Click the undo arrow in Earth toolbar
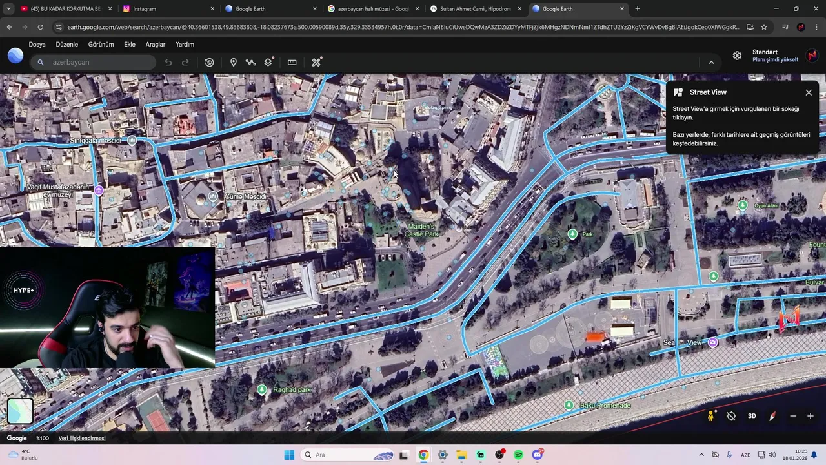The height and width of the screenshot is (465, 826). [168, 63]
